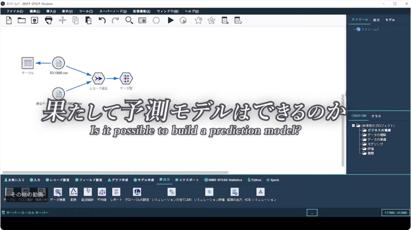
Task: Switch to the グラフ作成 palette tab
Action: point(118,180)
